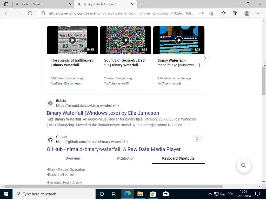Click the floating search magnifier button
The height and width of the screenshot is (199, 266).
coord(244,165)
